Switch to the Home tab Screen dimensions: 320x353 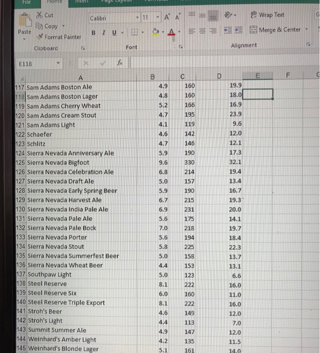point(54,2)
